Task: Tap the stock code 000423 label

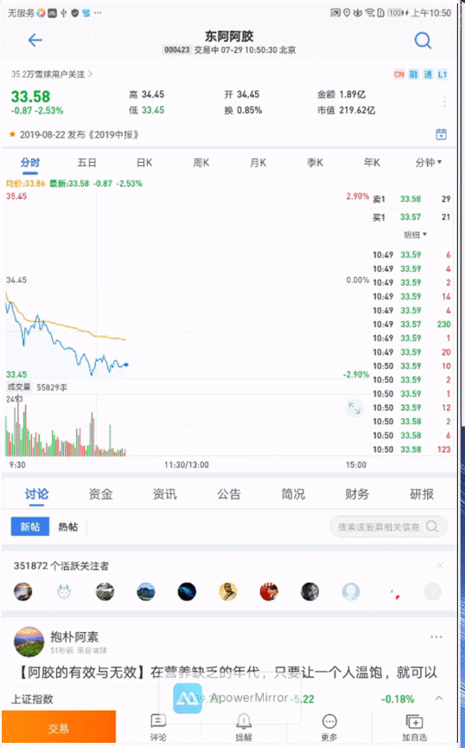Action: tap(177, 49)
